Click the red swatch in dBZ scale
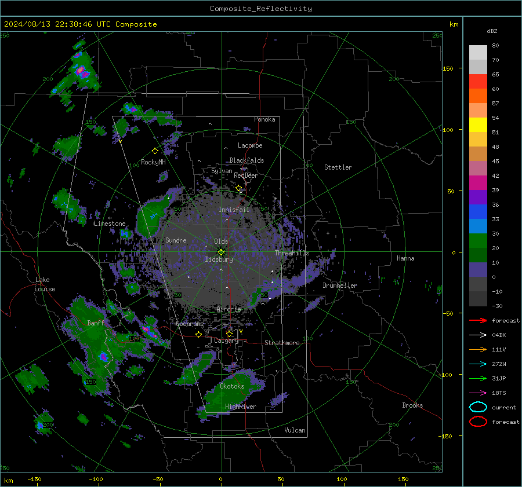522x487 pixels. 478,82
